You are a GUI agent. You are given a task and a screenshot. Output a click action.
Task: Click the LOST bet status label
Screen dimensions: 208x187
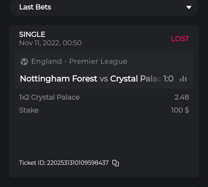(x=180, y=39)
